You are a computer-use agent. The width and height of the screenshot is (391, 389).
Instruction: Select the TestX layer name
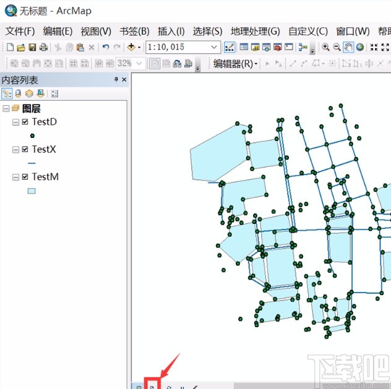(x=44, y=149)
